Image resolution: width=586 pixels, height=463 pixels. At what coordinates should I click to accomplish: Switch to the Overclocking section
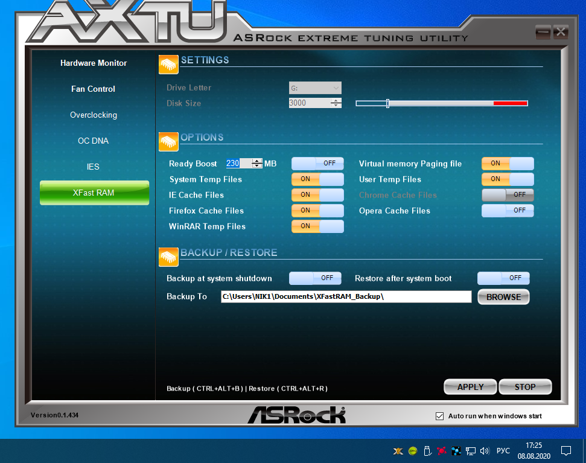(94, 115)
